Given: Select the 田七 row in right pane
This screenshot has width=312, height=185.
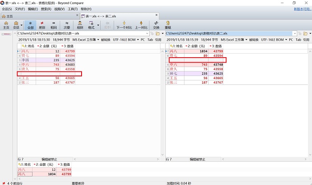Looking at the screenshot, I should tap(194, 73).
